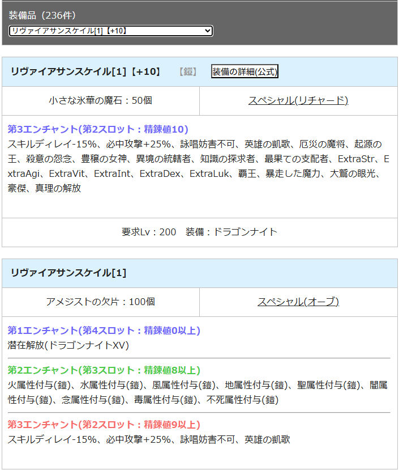Open the equipment selection dropdown
Screen dimensions: 399x470
(x=111, y=31)
